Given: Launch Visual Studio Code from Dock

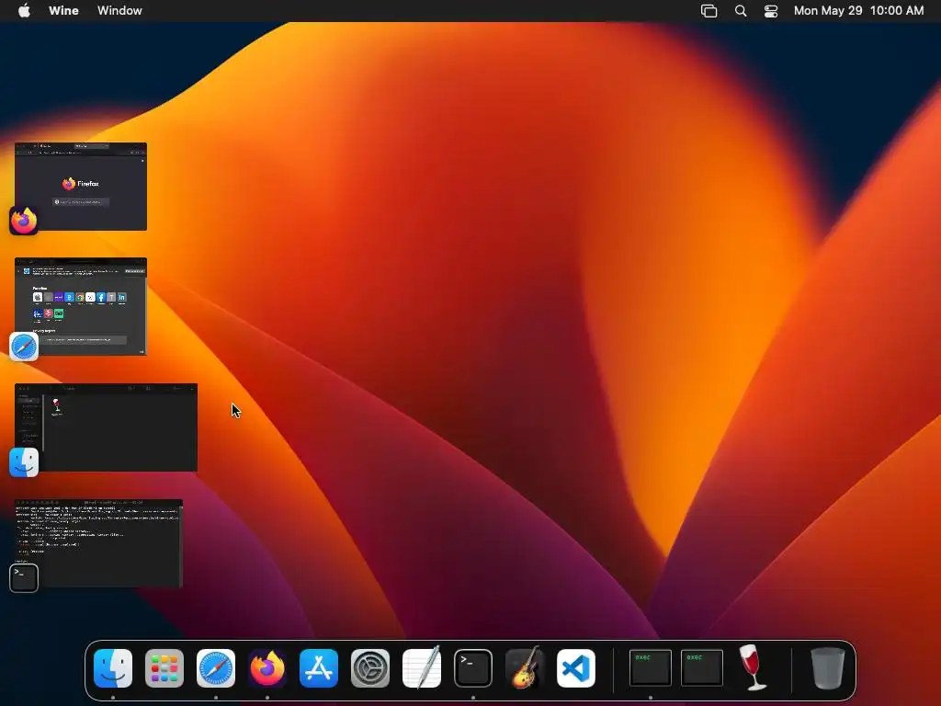Looking at the screenshot, I should [576, 668].
